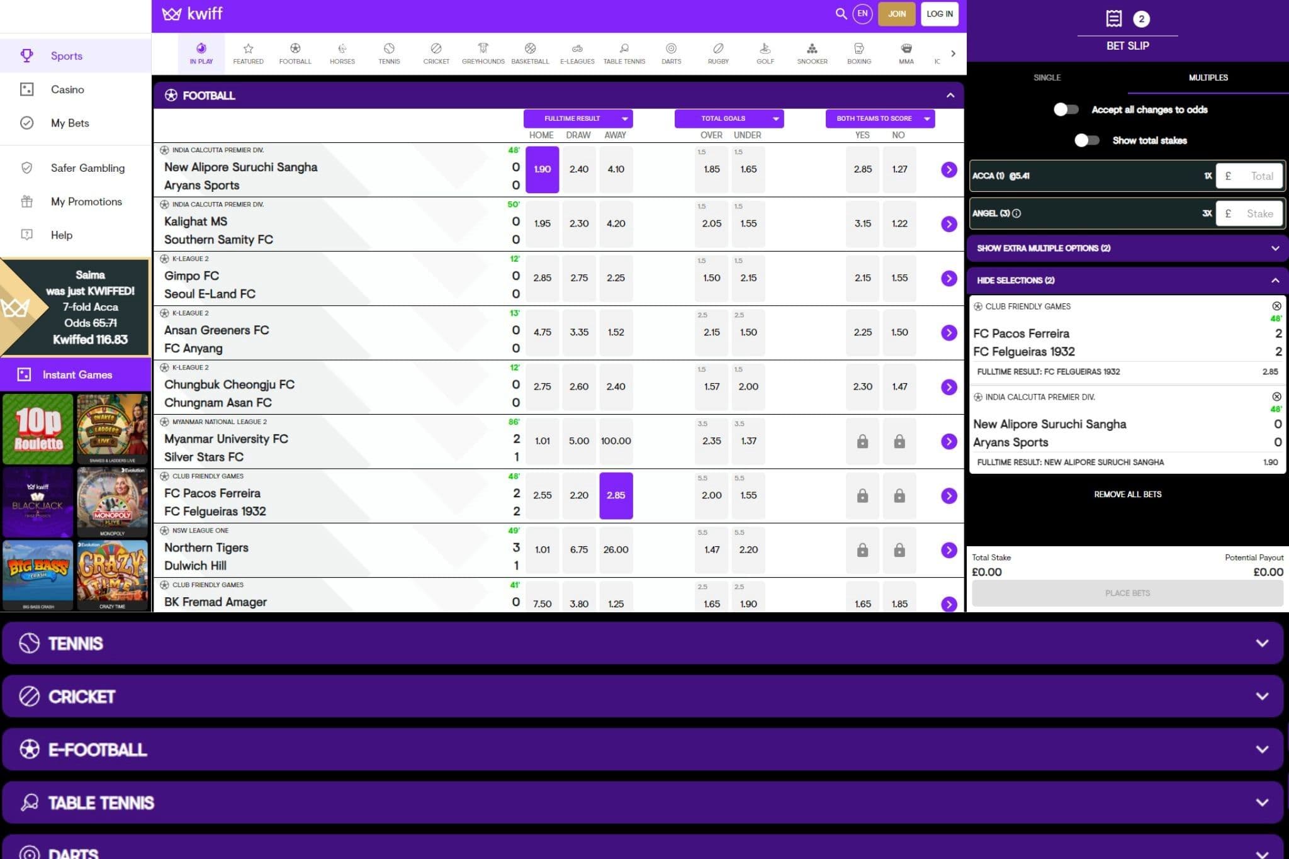The image size is (1289, 859).
Task: Click the JOIN button
Action: coord(897,14)
